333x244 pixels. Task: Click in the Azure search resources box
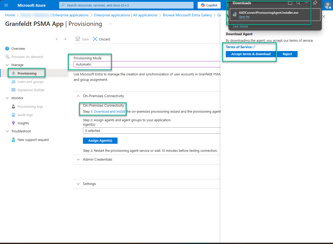pyautogui.click(x=126, y=5)
